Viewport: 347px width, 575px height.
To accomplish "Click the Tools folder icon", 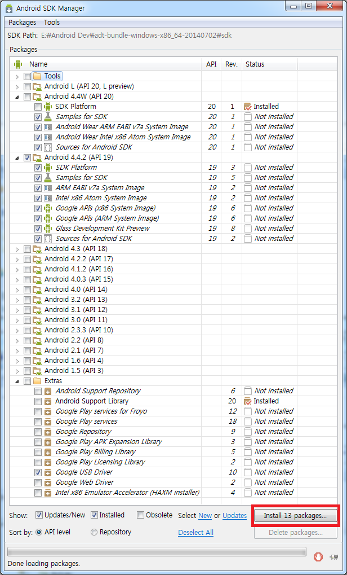I will coord(37,76).
